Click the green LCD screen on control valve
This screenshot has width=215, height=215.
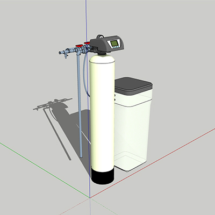[x=114, y=43]
